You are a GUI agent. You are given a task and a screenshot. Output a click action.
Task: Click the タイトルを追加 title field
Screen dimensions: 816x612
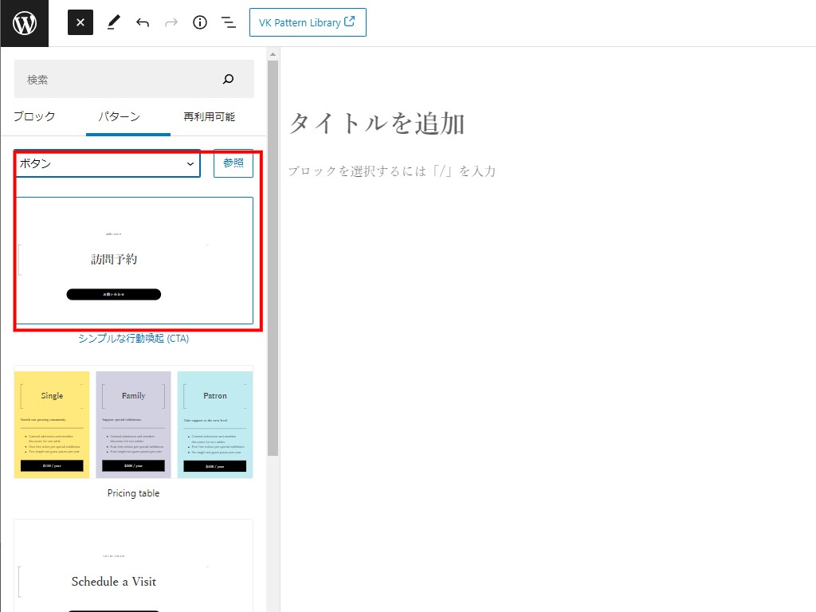click(376, 124)
